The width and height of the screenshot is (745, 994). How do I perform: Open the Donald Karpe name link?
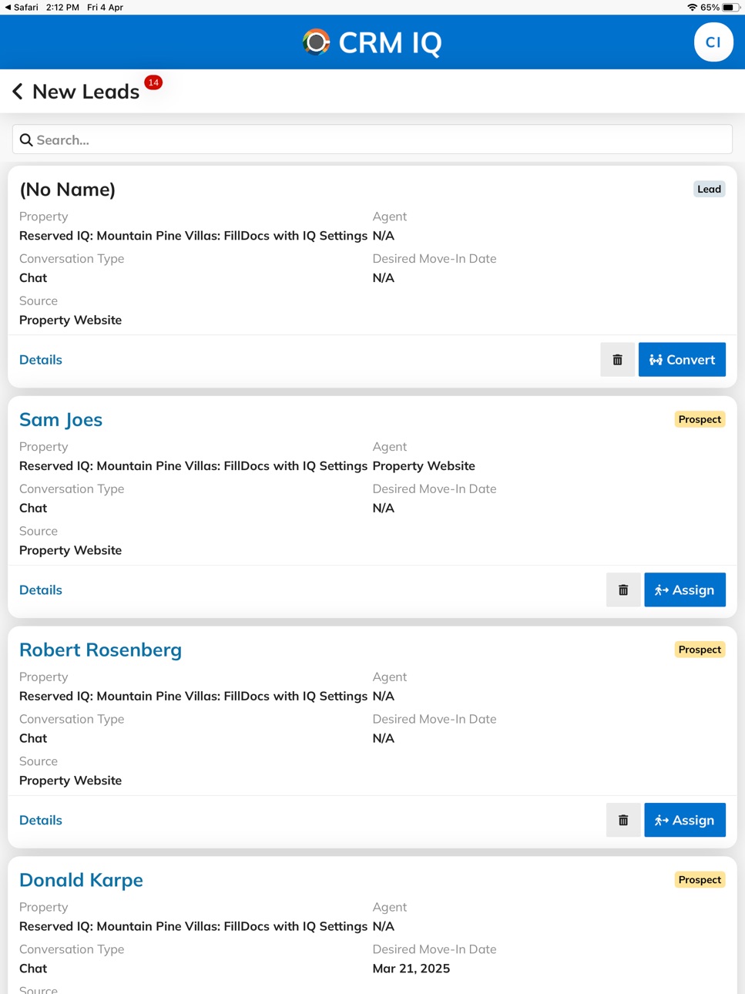[x=81, y=881]
